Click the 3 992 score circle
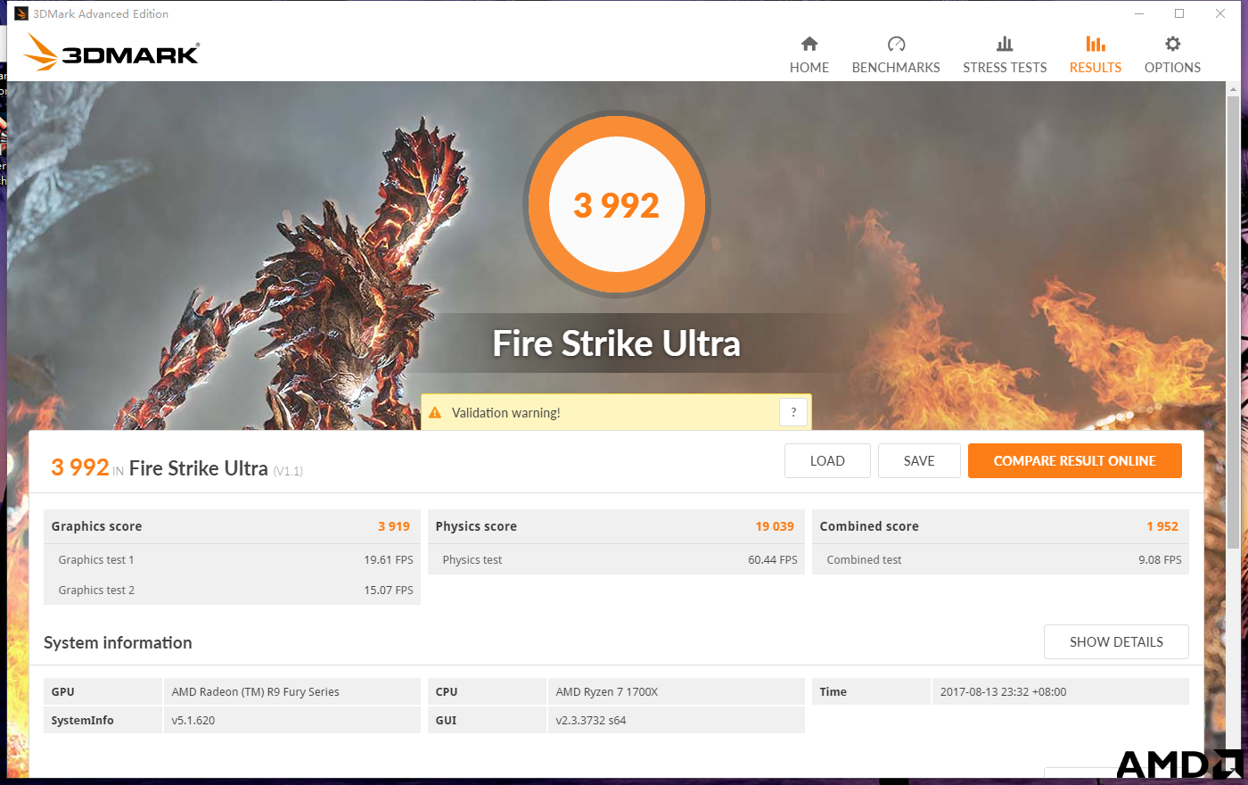The height and width of the screenshot is (785, 1248). pyautogui.click(x=617, y=205)
